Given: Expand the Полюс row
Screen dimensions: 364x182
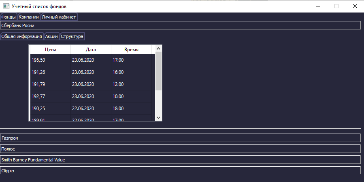Looking at the screenshot, I should click(180, 149).
